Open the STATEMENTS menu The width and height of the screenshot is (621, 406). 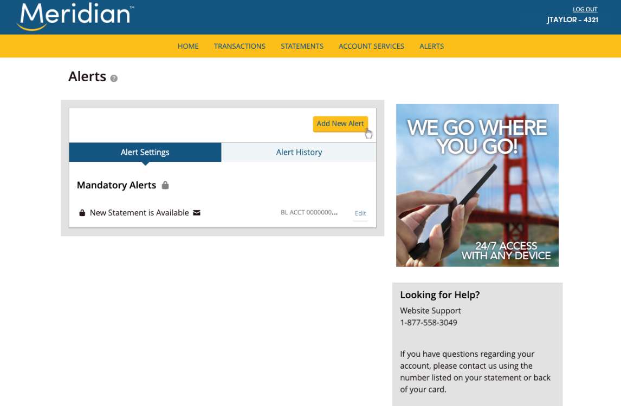[302, 47]
